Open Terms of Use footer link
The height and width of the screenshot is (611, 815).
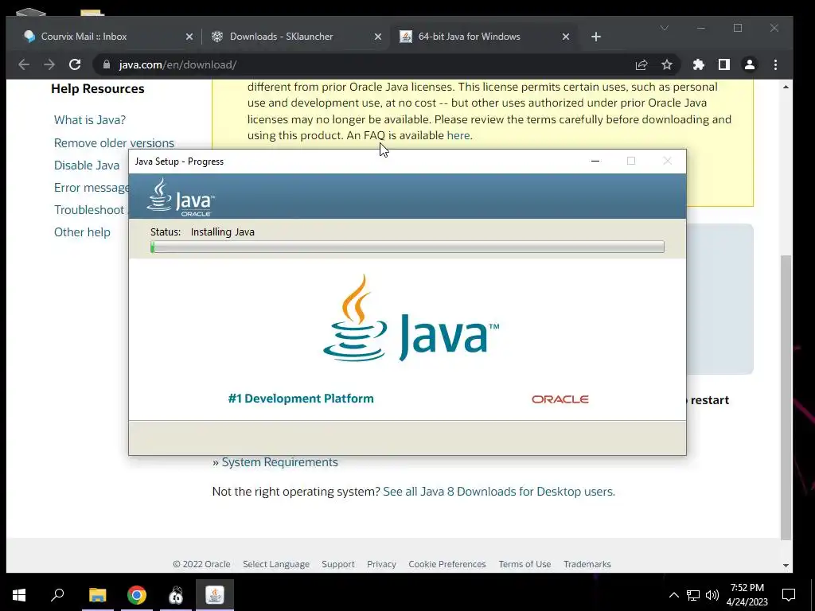coord(524,564)
